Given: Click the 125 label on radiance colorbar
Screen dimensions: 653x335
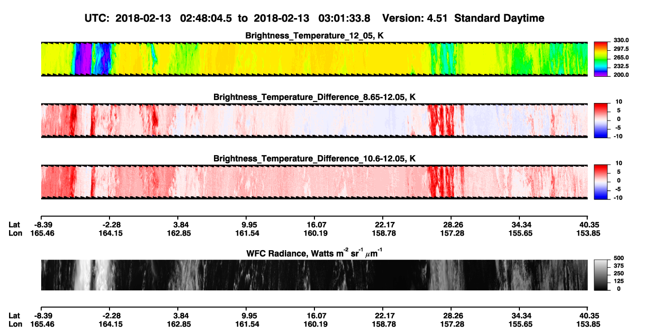Looking at the screenshot, I should pos(618,282).
